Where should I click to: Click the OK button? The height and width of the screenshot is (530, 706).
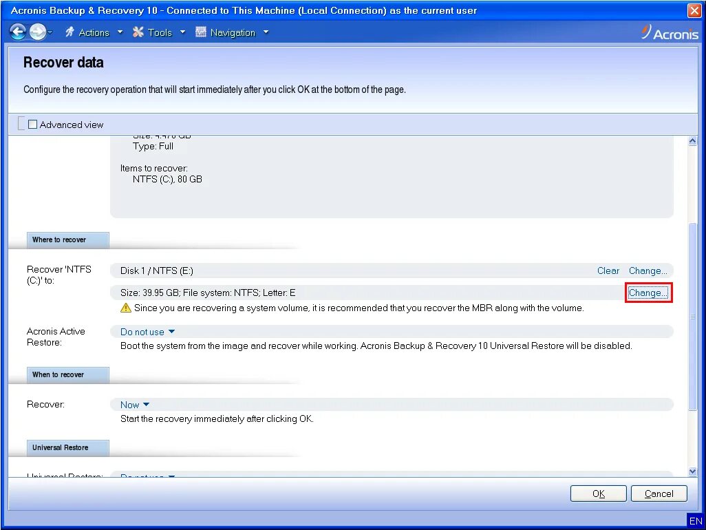[x=597, y=493]
